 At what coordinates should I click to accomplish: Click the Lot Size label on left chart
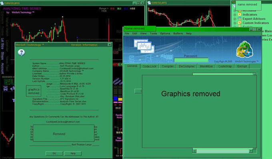click(x=2, y=43)
